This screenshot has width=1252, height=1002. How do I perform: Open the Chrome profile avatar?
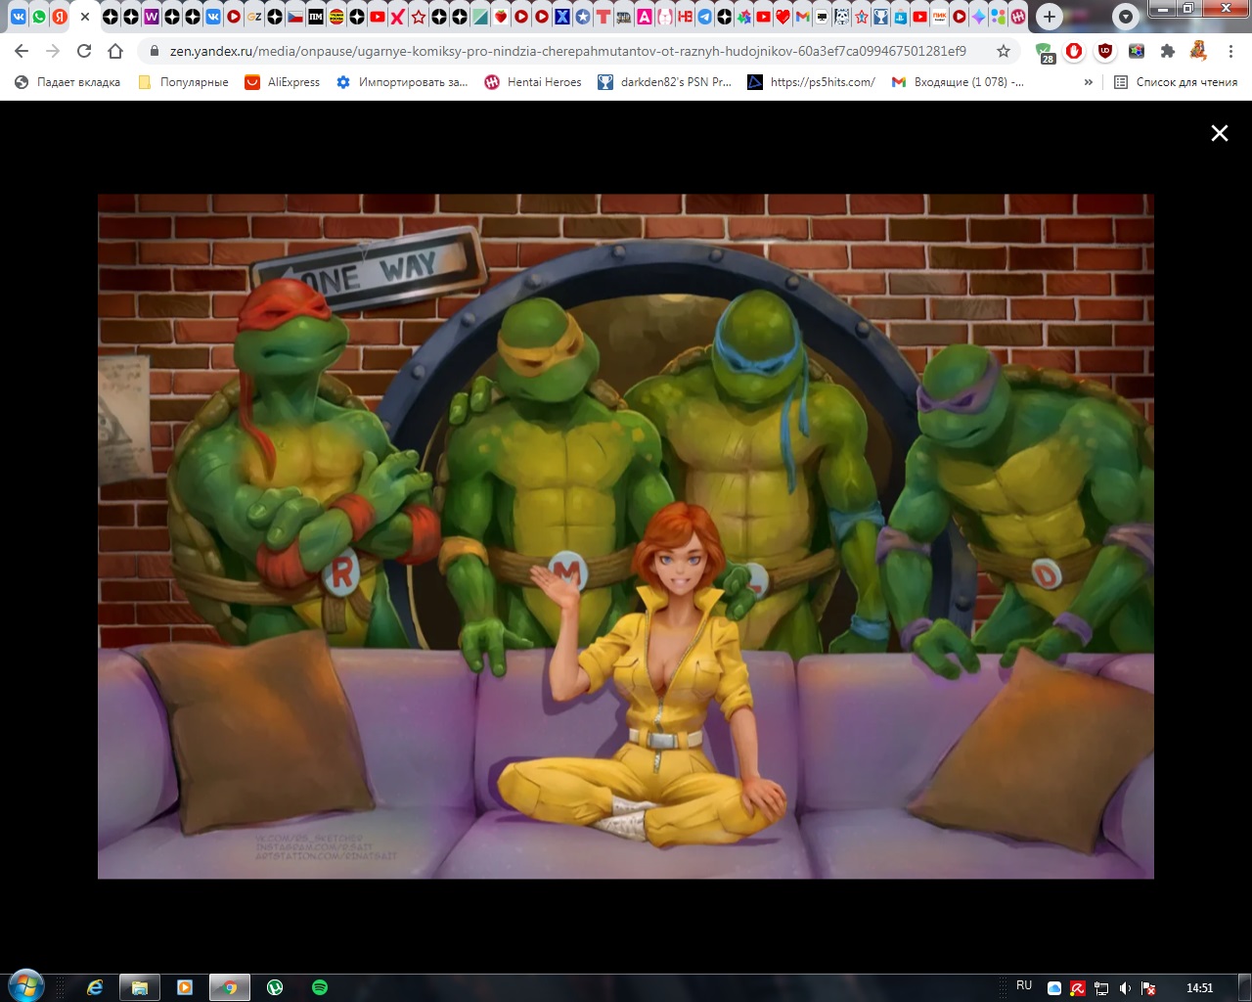(x=1198, y=51)
